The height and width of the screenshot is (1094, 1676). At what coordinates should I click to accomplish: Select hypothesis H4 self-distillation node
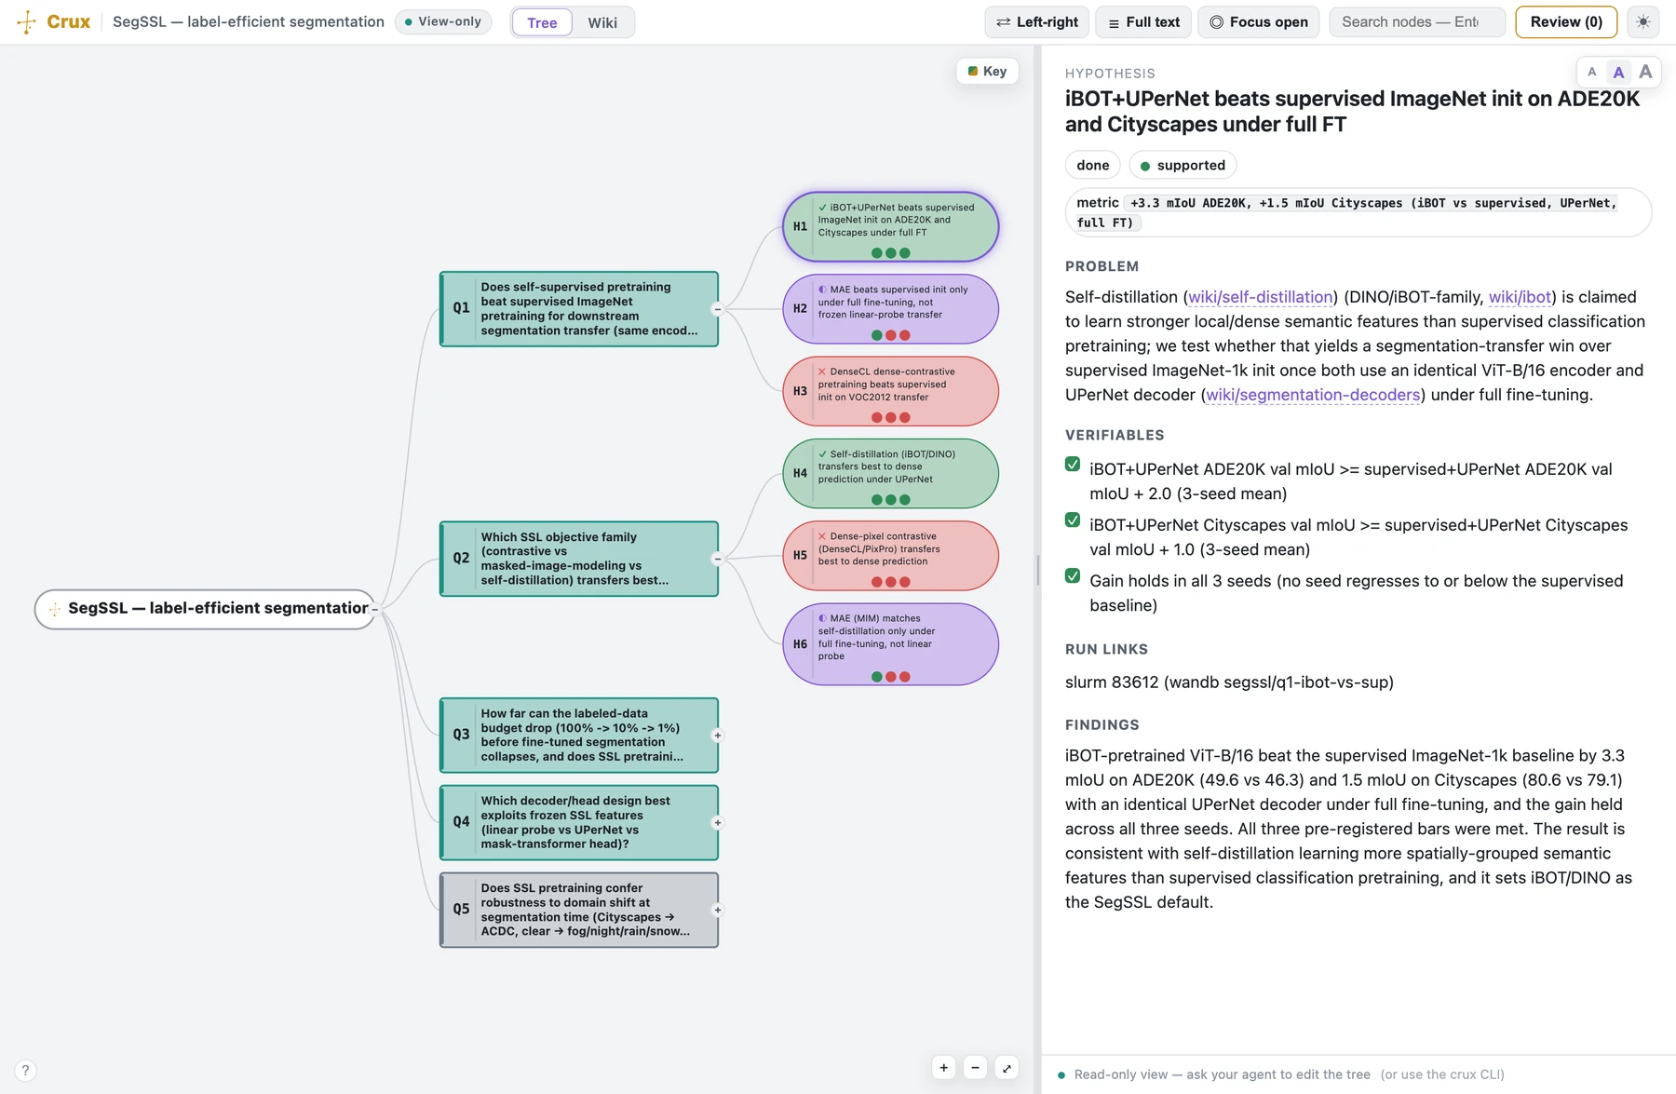pos(891,473)
